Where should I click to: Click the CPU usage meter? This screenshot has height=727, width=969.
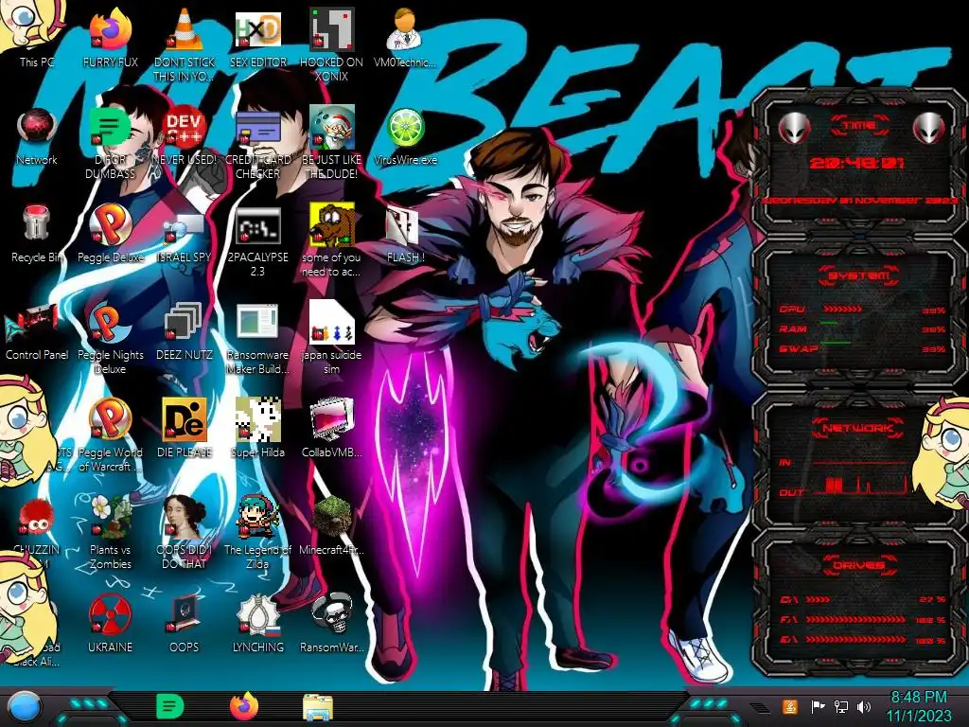tap(842, 309)
